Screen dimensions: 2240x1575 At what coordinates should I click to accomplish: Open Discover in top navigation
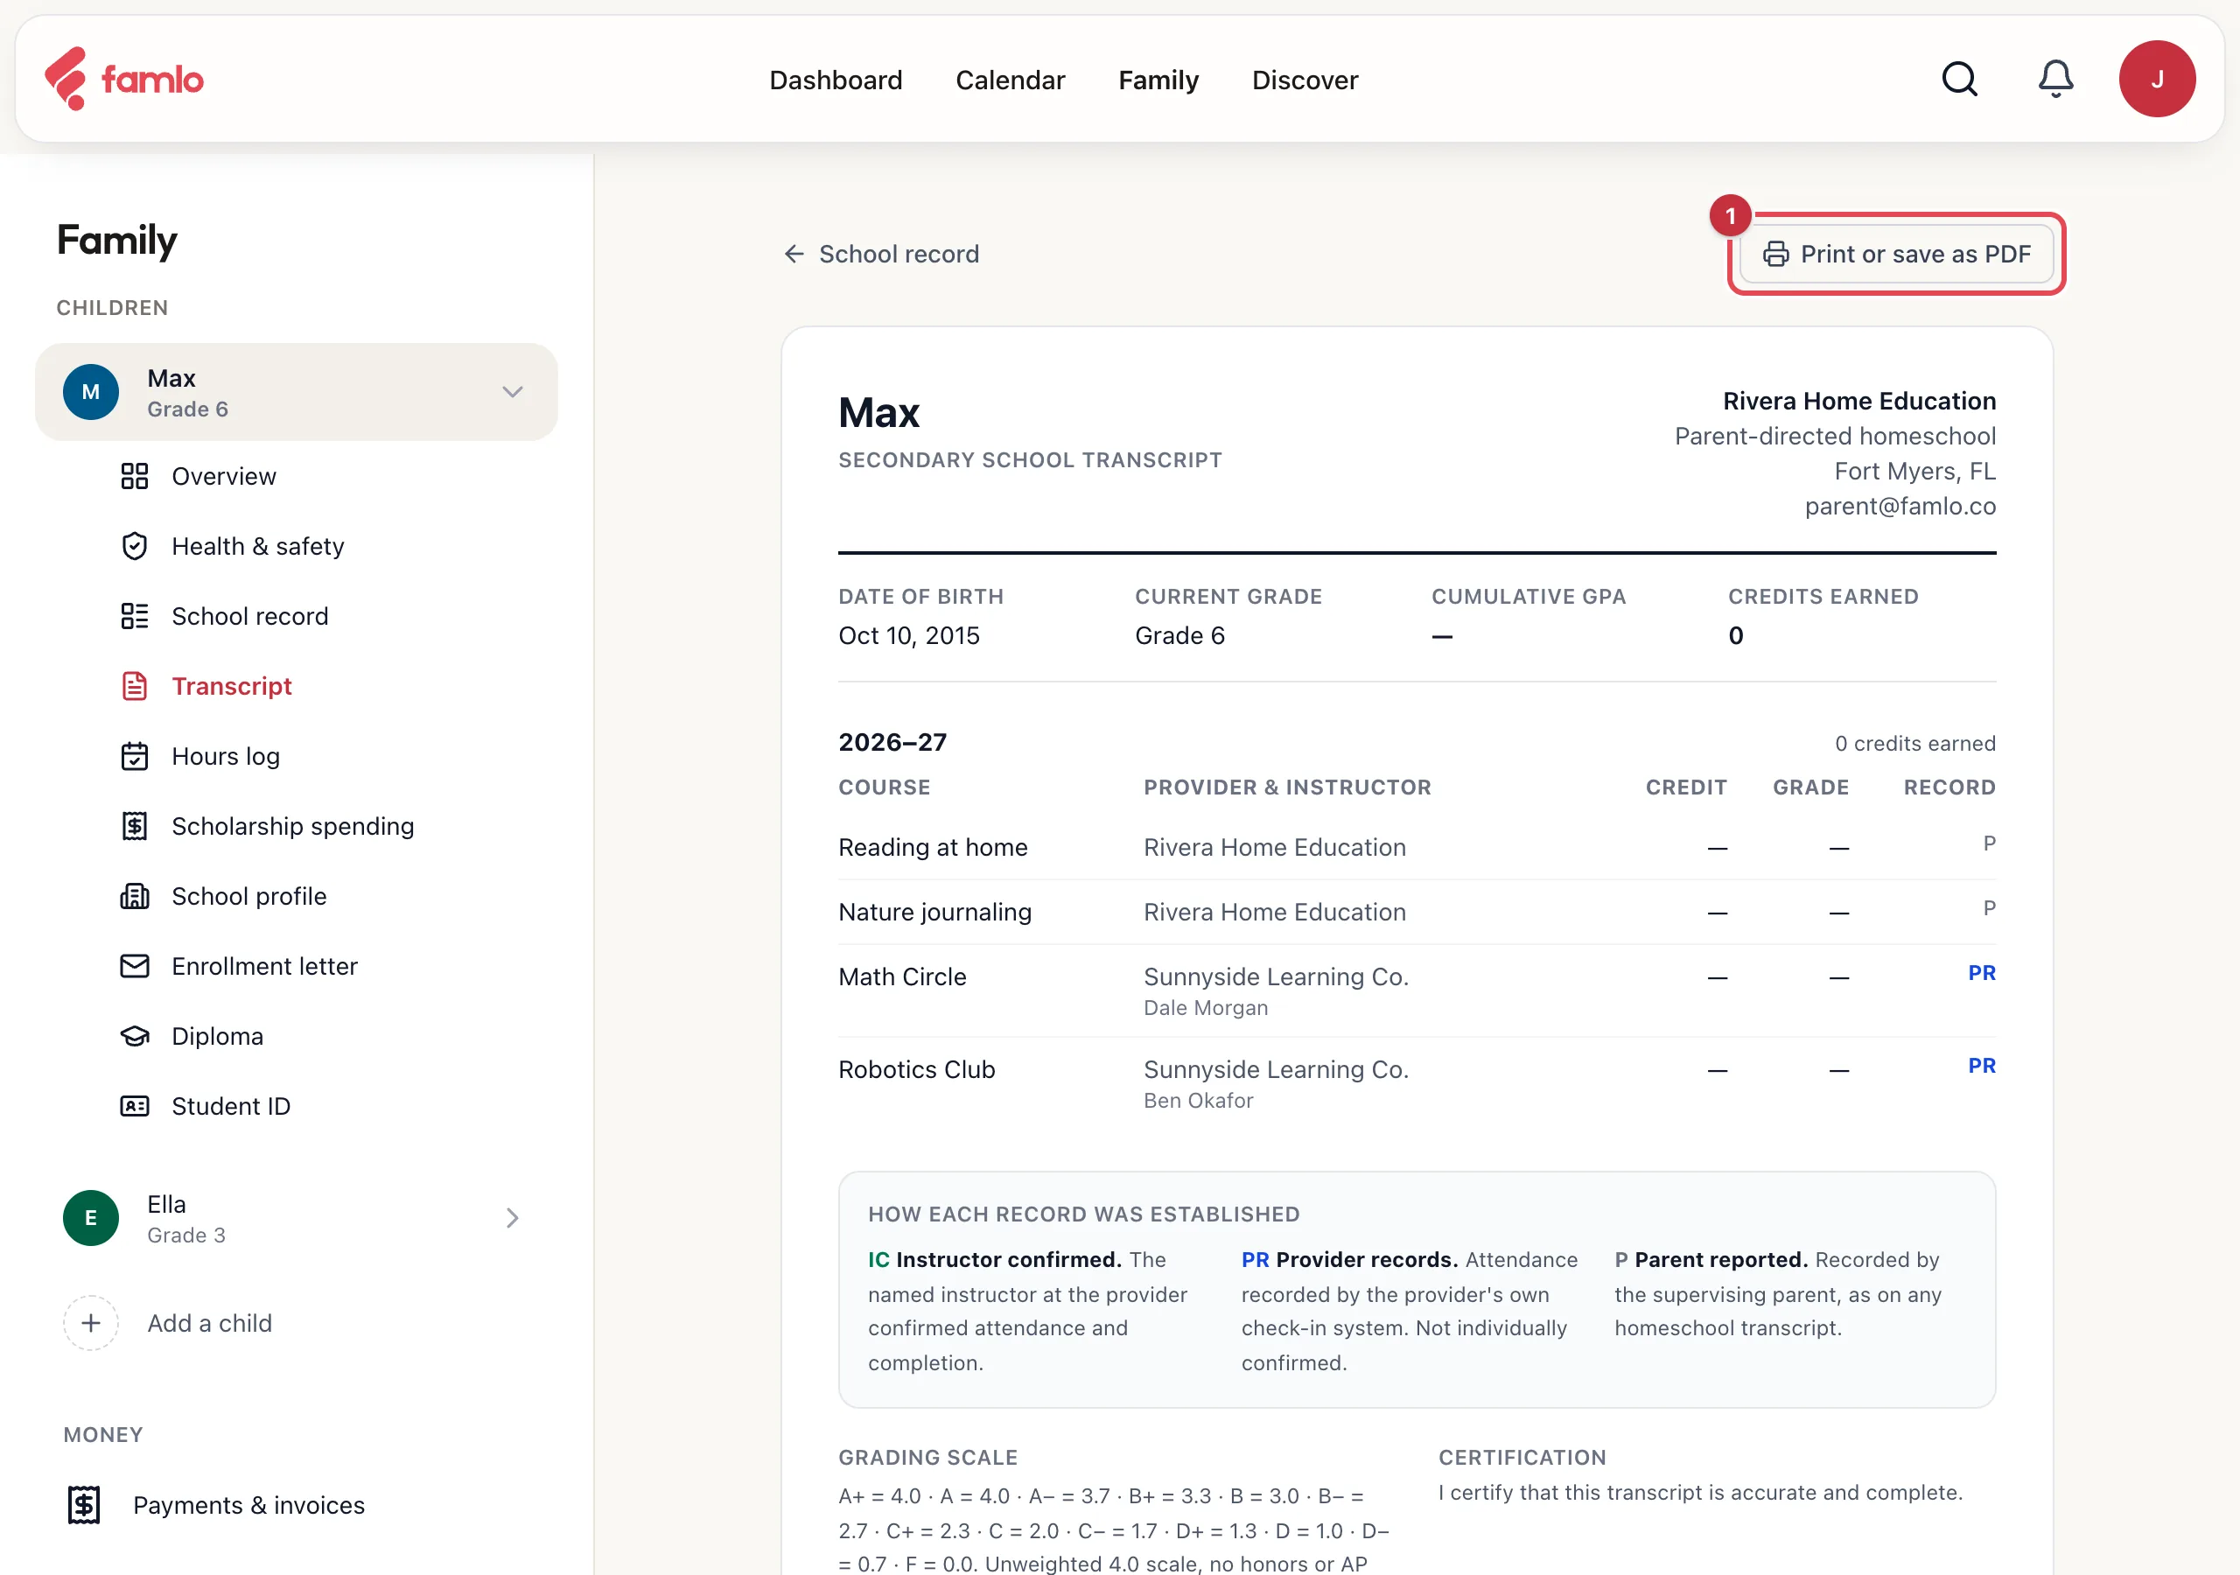pyautogui.click(x=1305, y=80)
